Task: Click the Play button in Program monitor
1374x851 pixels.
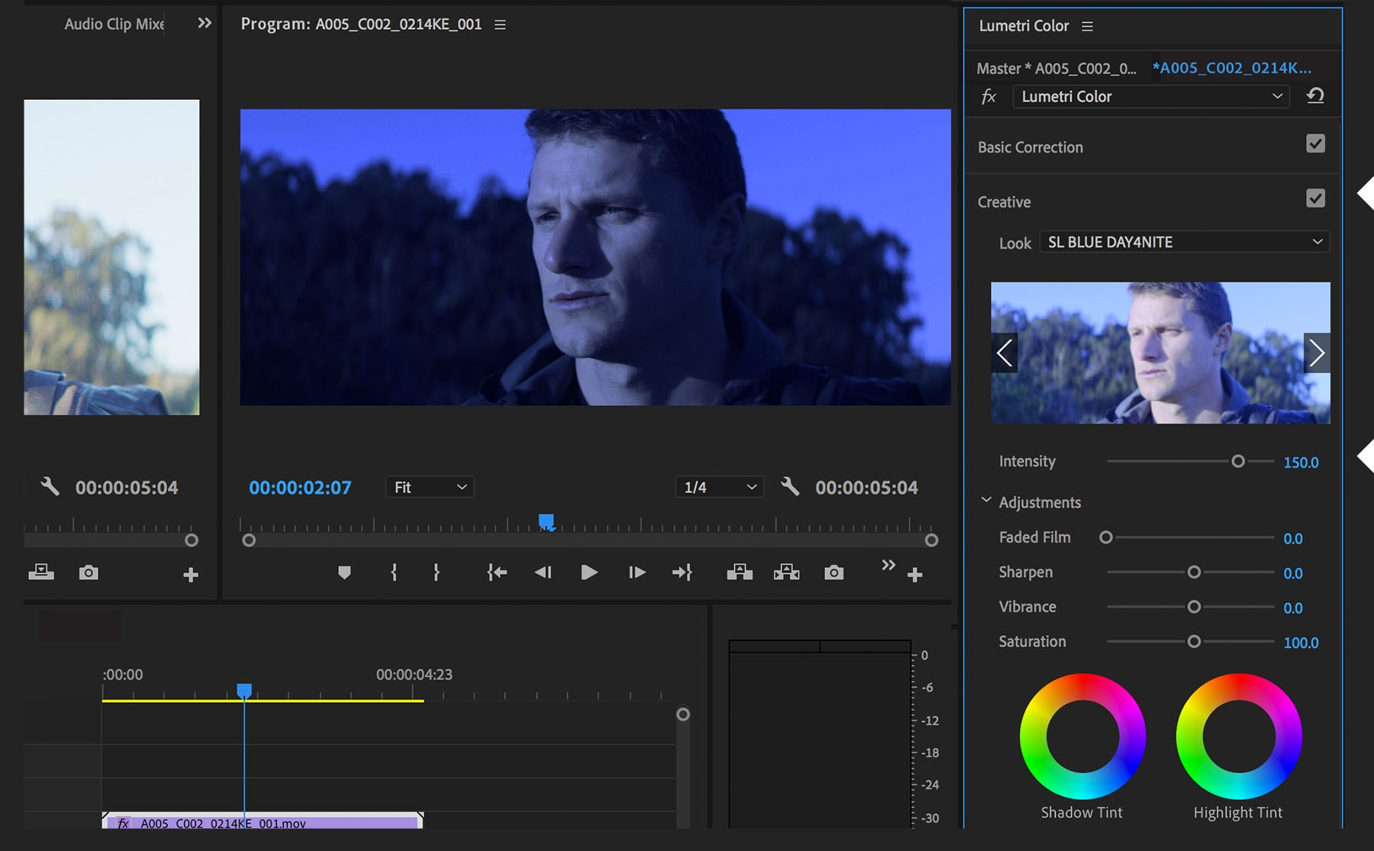Action: coord(589,572)
